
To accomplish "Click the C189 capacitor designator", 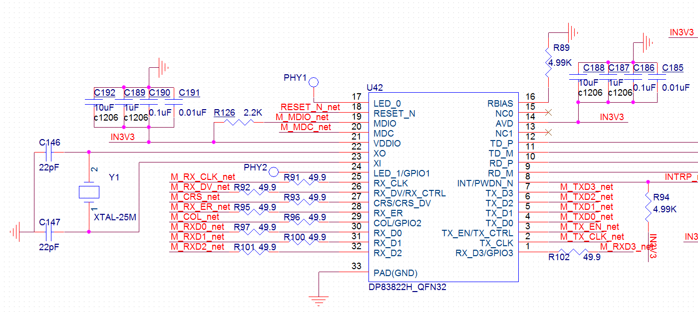I will pyautogui.click(x=135, y=93).
